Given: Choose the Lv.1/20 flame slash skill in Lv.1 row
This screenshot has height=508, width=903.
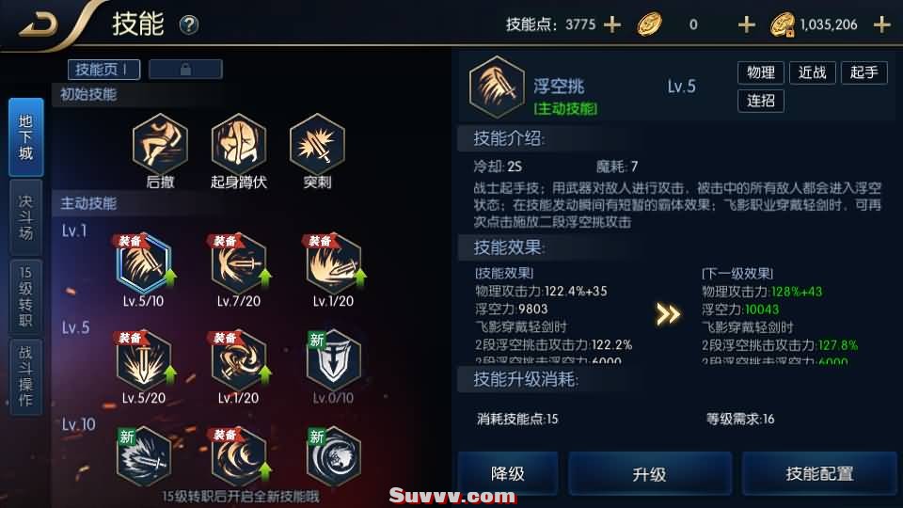Looking at the screenshot, I should point(333,263).
